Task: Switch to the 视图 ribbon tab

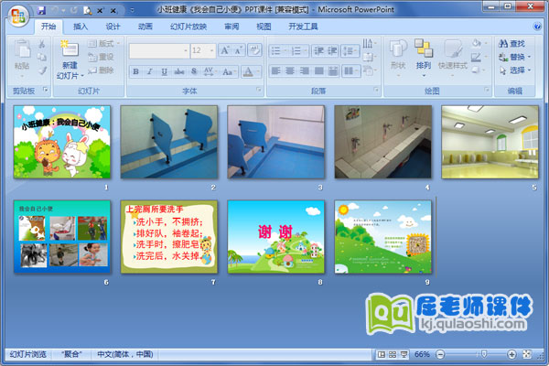Action: click(x=264, y=27)
